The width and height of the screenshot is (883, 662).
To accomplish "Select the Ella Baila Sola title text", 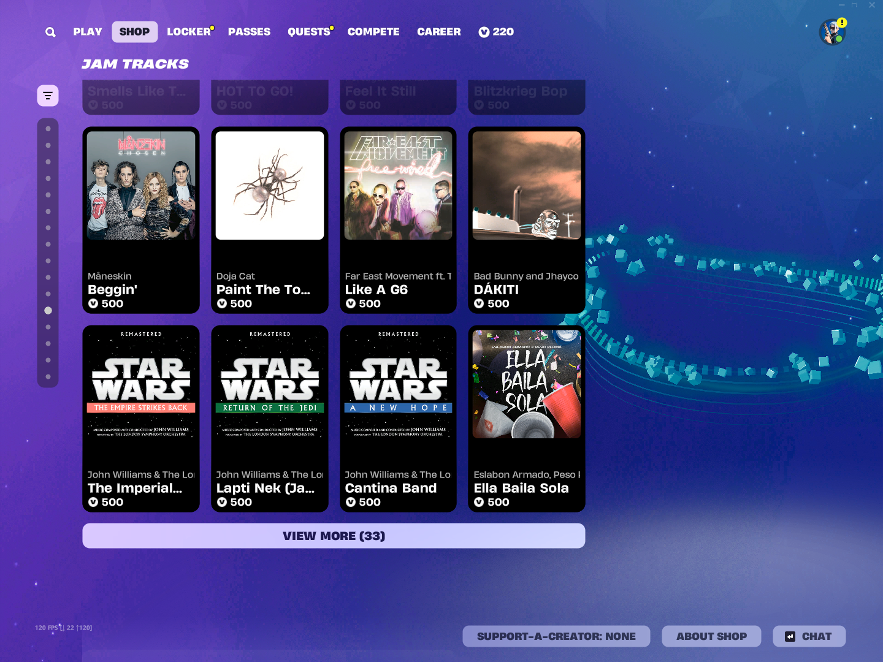I will 521,489.
